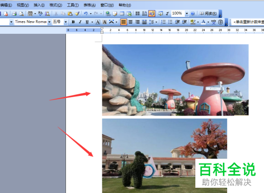The height and width of the screenshot is (193, 264).
Task: Click the Phonetic Guide 文 icon
Action: (x=213, y=22)
